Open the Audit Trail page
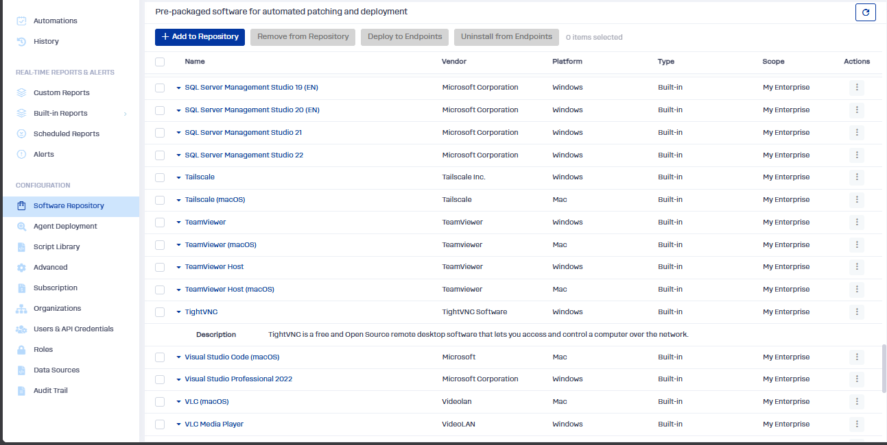Viewport: 887px width, 445px height. (x=51, y=390)
